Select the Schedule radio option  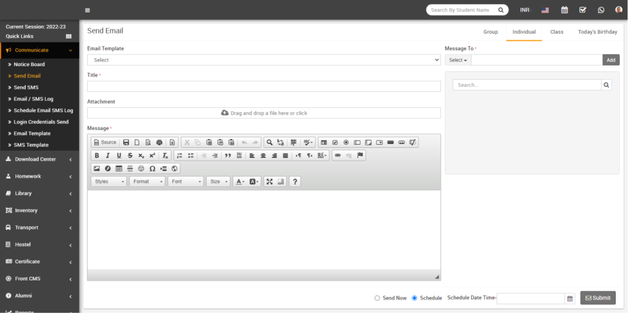tap(415, 298)
